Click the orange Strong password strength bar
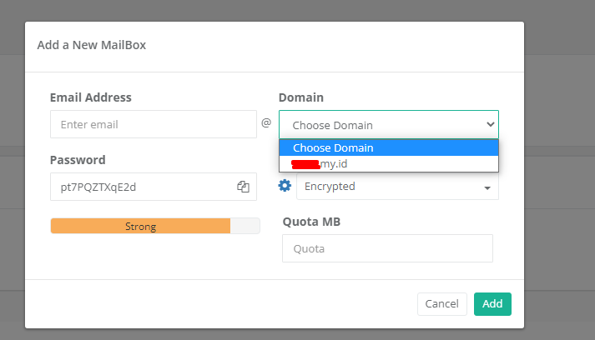595x340 pixels. pos(140,226)
